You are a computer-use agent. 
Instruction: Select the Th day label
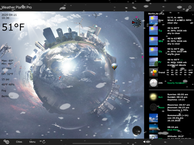[x=160, y=51]
